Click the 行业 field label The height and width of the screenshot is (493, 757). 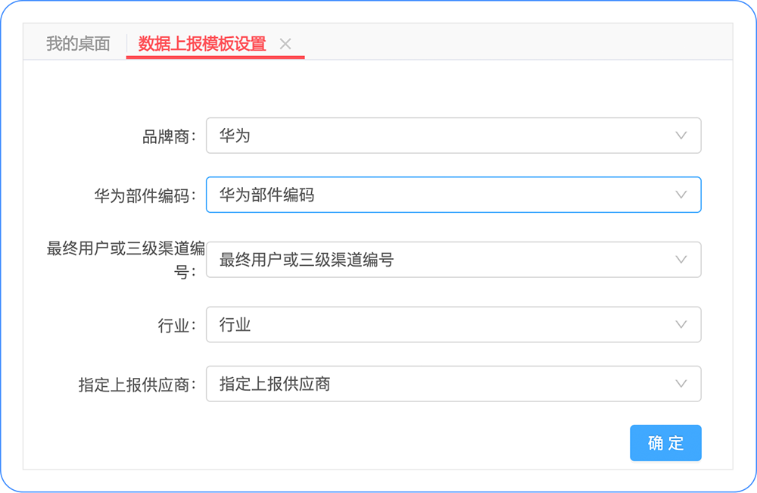pyautogui.click(x=173, y=325)
